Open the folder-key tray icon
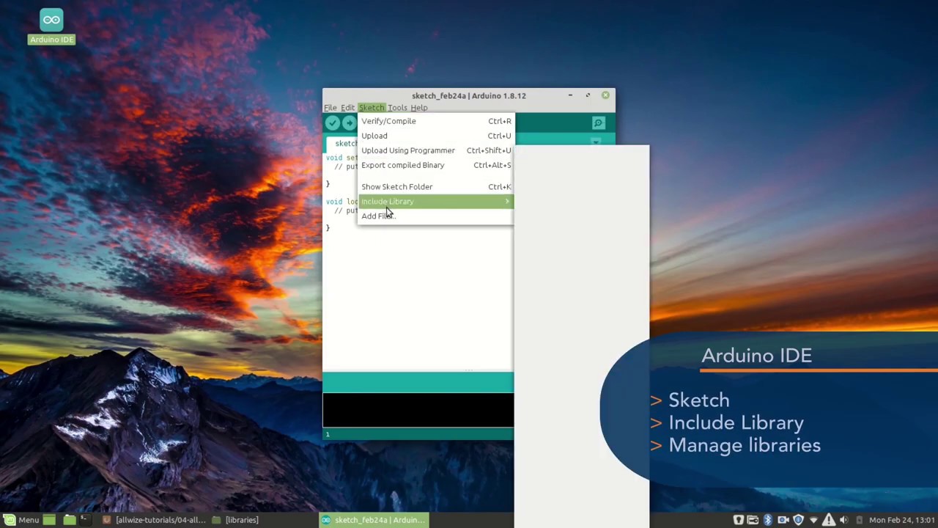The height and width of the screenshot is (528, 938). coord(753,520)
